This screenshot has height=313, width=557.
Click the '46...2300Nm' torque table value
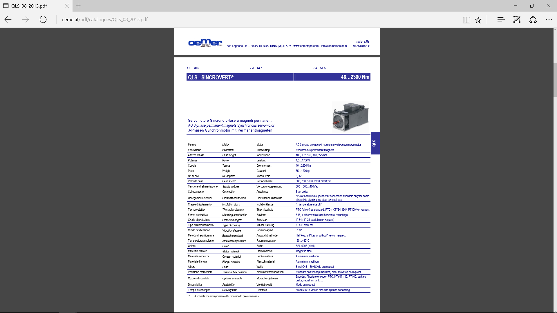(x=303, y=166)
